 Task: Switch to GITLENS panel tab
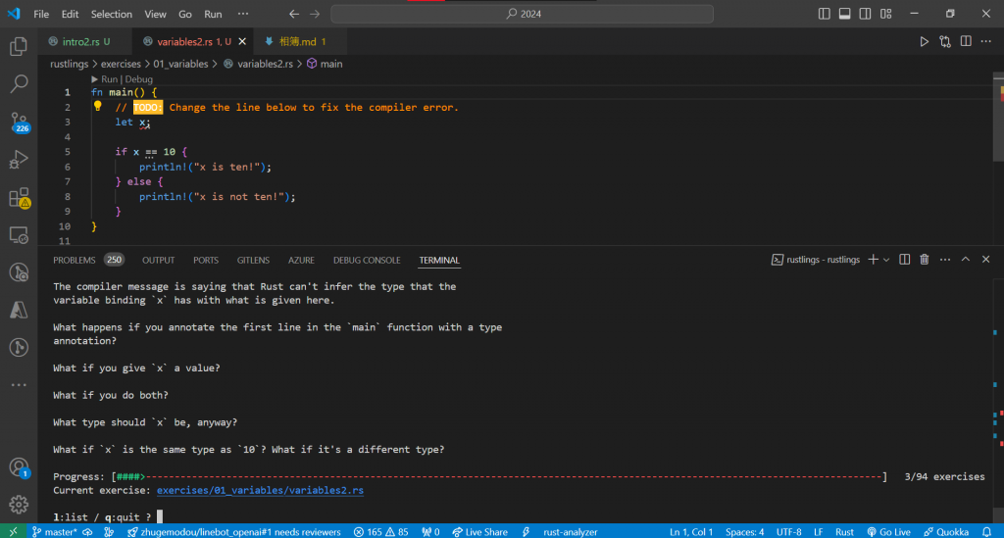point(253,260)
